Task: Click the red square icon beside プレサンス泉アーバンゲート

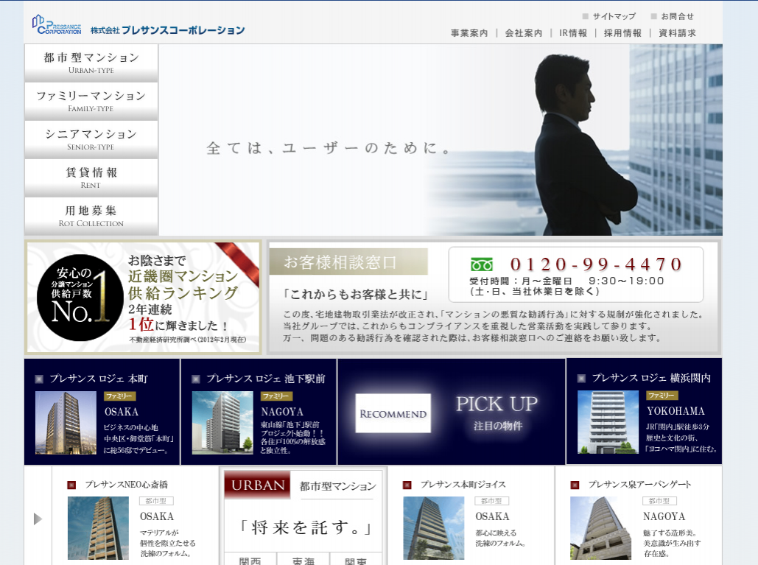Action: point(575,485)
